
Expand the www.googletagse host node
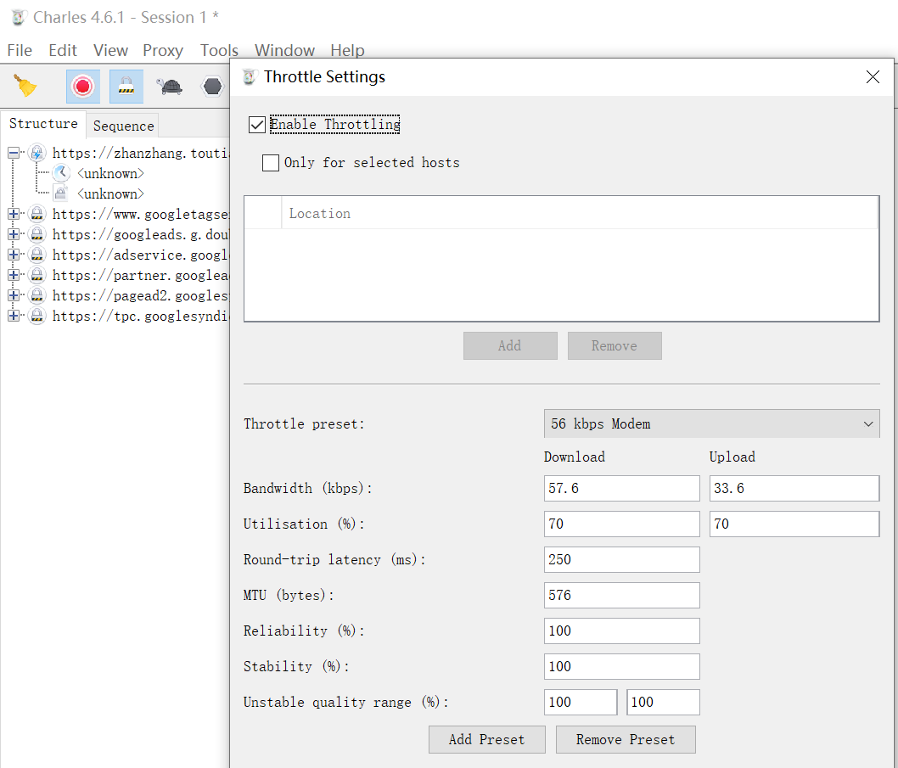click(x=14, y=214)
